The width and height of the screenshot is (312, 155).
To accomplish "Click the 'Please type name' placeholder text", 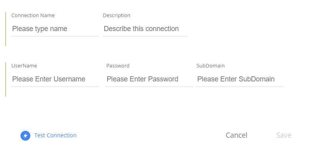I will click(x=40, y=29).
